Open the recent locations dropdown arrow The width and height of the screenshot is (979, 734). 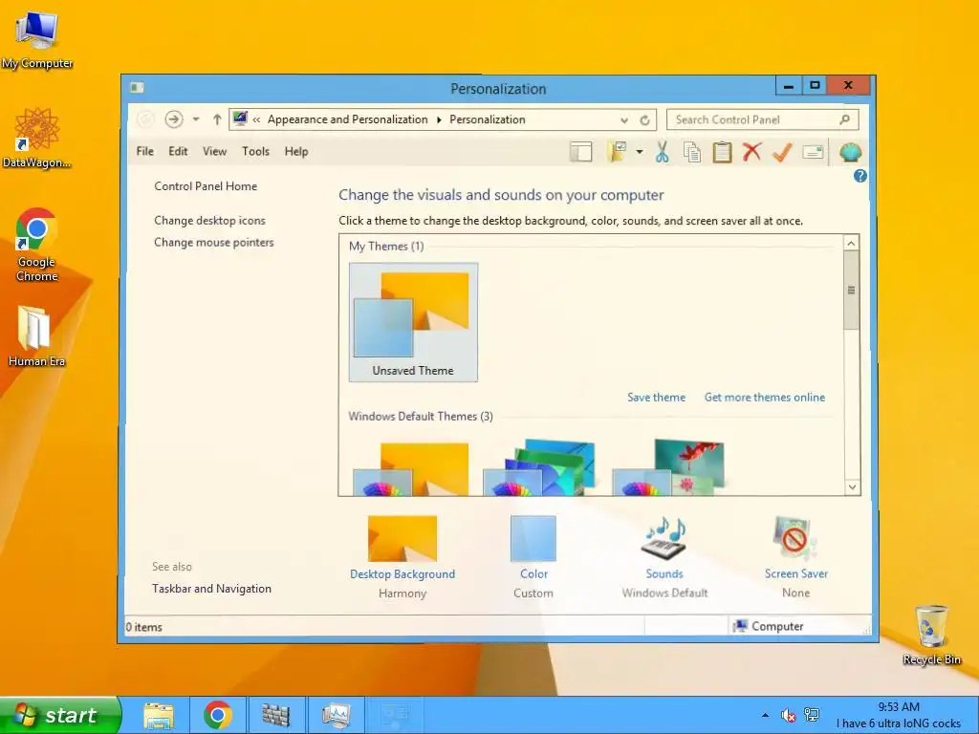tap(196, 119)
